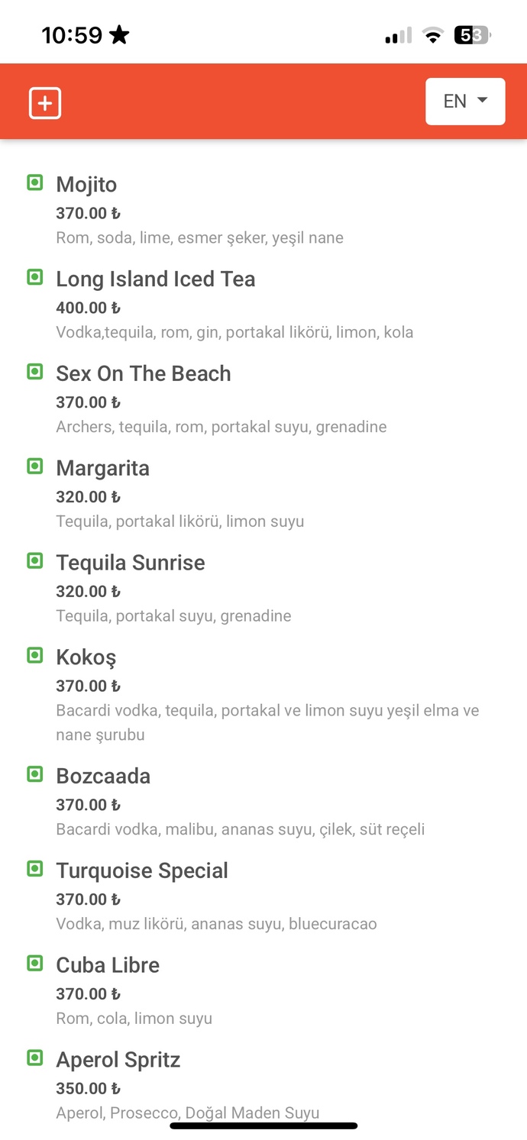The height and width of the screenshot is (1140, 527).
Task: Tap the green marker beside Turquoise Special
Action: [x=35, y=868]
